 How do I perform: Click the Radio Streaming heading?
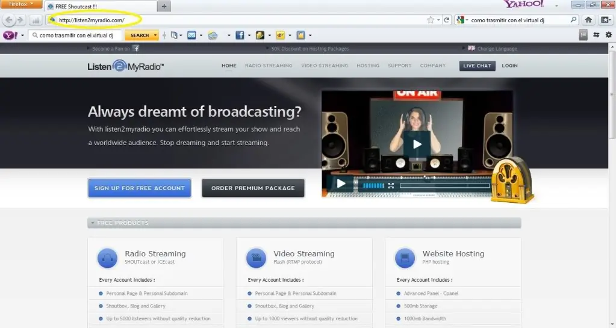155,254
